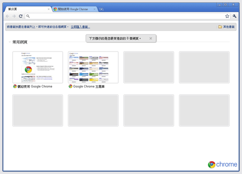This screenshot has height=174, width=242.
Task: Open the wrench settings menu
Action: pos(235,16)
